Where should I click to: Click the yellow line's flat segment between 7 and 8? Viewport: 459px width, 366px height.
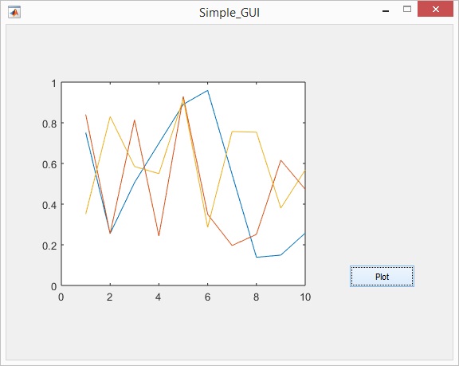coord(244,132)
